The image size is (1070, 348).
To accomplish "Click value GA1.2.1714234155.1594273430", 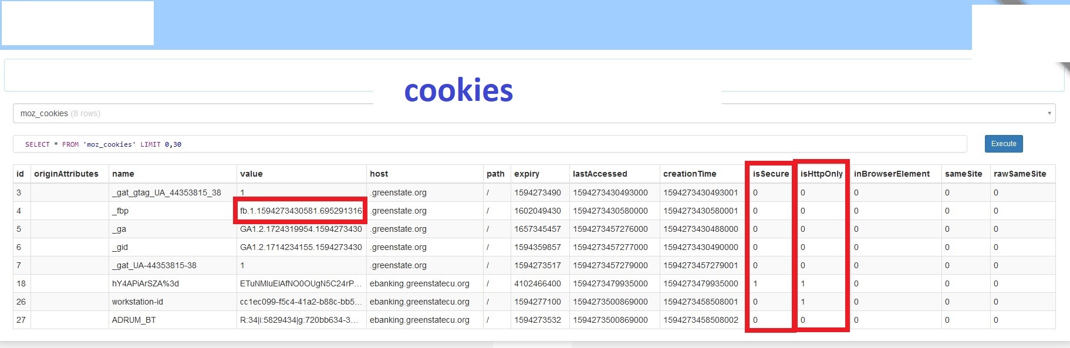I will 301,247.
